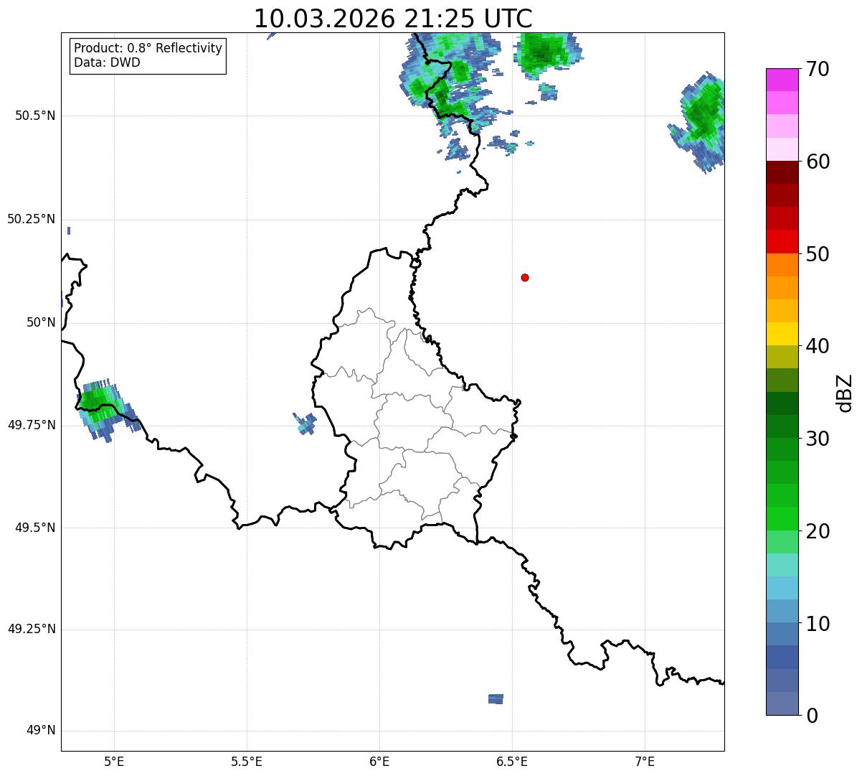
Task: Click the magenta top colorbar segment
Action: 782,80
